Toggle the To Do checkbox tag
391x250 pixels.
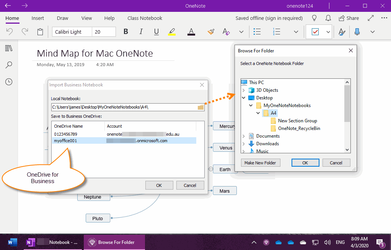[x=315, y=32]
